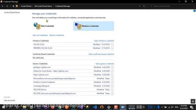
Task: Select GitHub for Visual Studio entry name
Action: pos(51,71)
